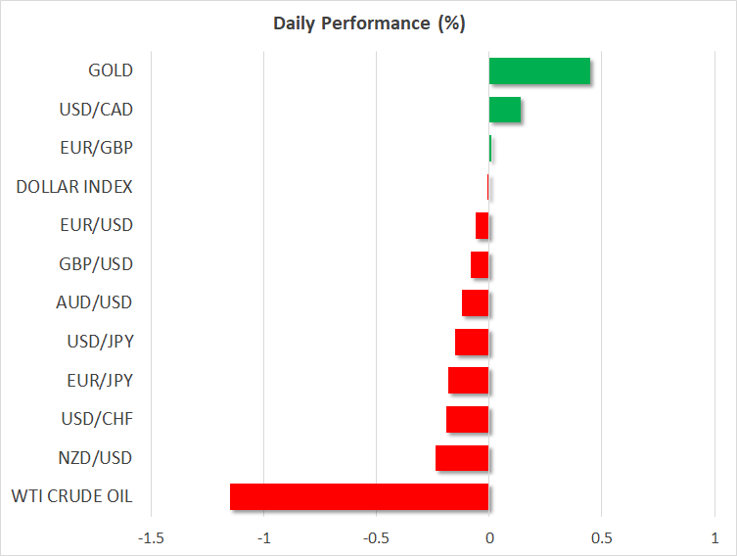Click the red NZD/USD bar
Viewport: 737px width, 556px height.
(x=462, y=458)
